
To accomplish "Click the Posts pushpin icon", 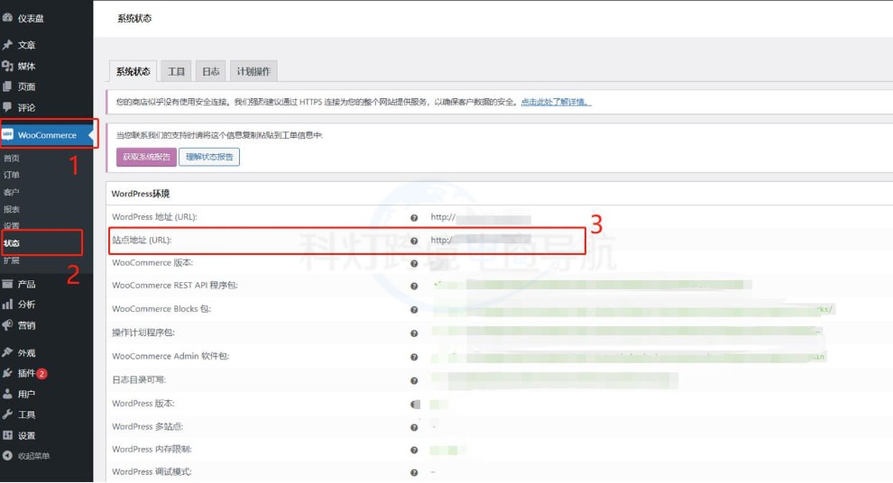I will click(x=8, y=45).
